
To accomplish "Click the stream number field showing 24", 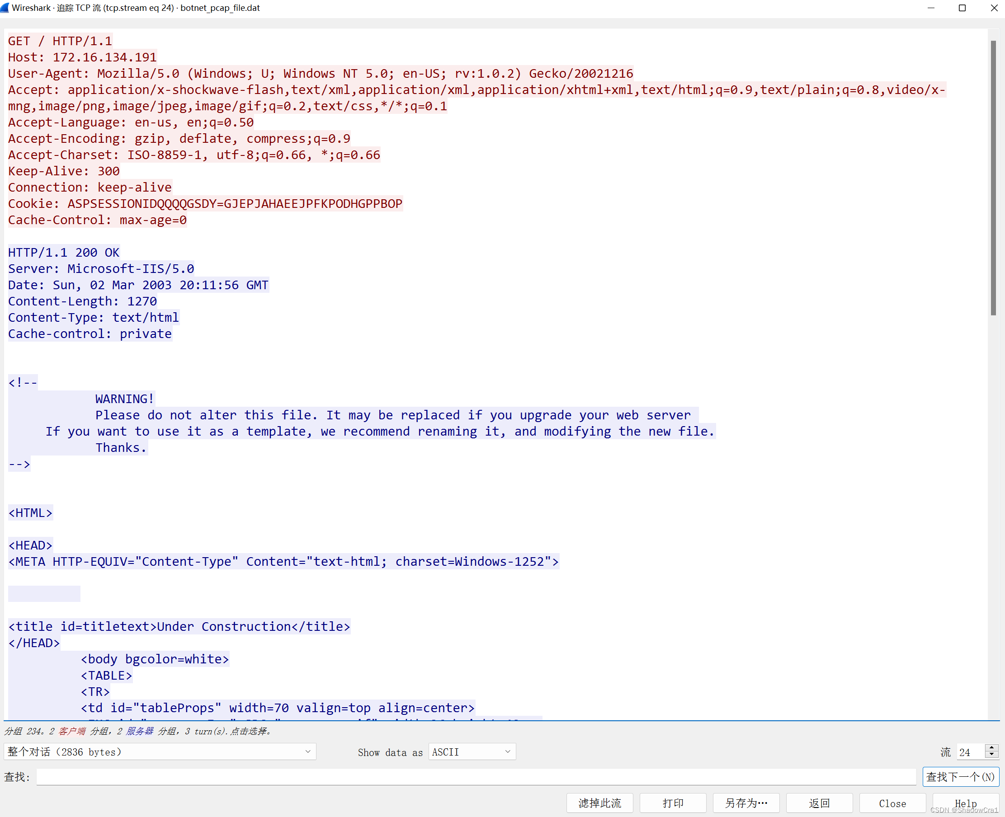I will 970,751.
